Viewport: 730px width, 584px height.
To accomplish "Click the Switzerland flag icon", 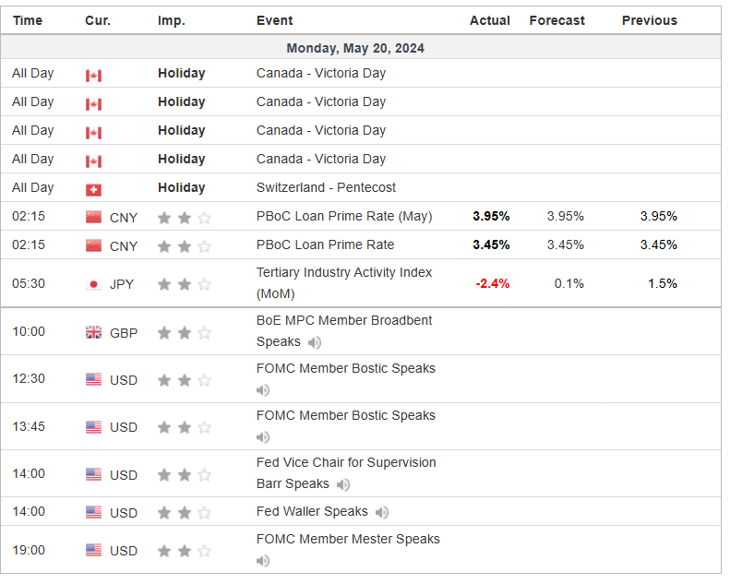I will [93, 188].
